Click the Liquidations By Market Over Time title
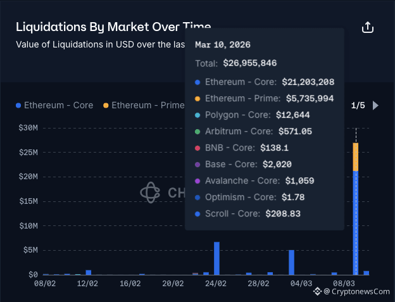Viewport: 395px width, 302px height. point(113,27)
